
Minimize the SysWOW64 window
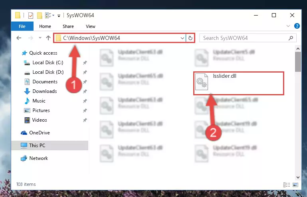point(256,15)
